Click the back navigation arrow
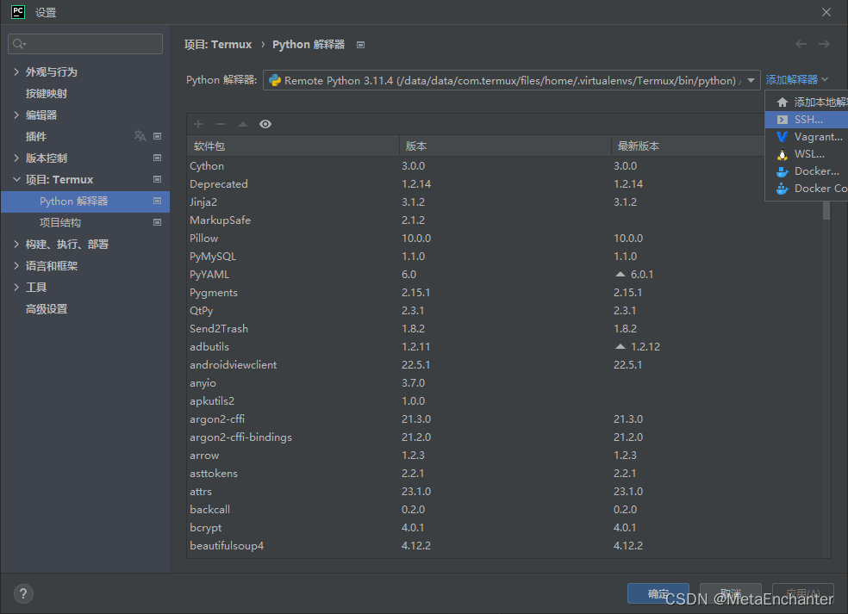 (x=801, y=44)
